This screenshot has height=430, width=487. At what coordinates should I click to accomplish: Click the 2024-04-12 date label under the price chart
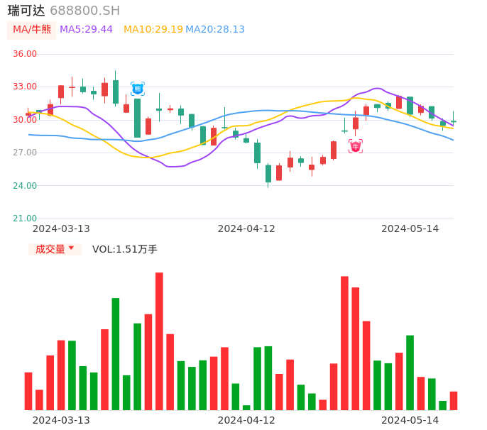coord(246,228)
